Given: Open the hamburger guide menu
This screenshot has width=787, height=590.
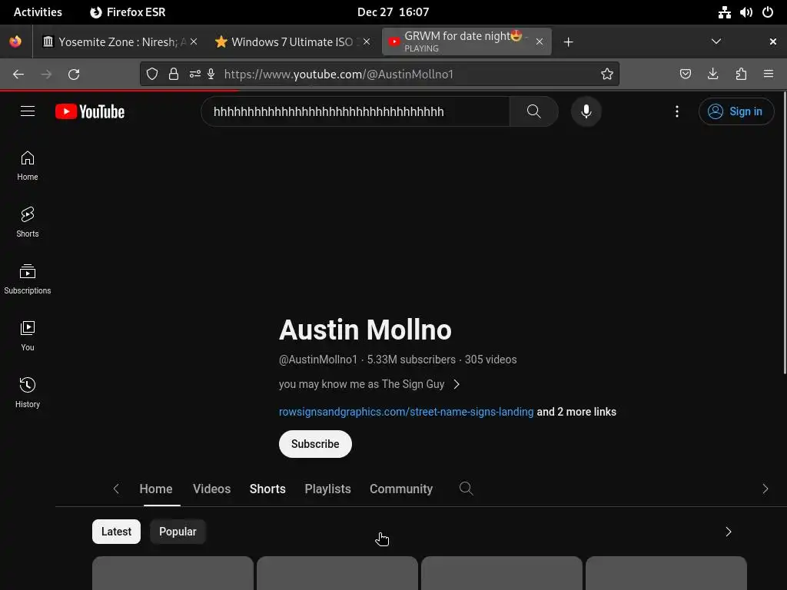Looking at the screenshot, I should click(28, 111).
